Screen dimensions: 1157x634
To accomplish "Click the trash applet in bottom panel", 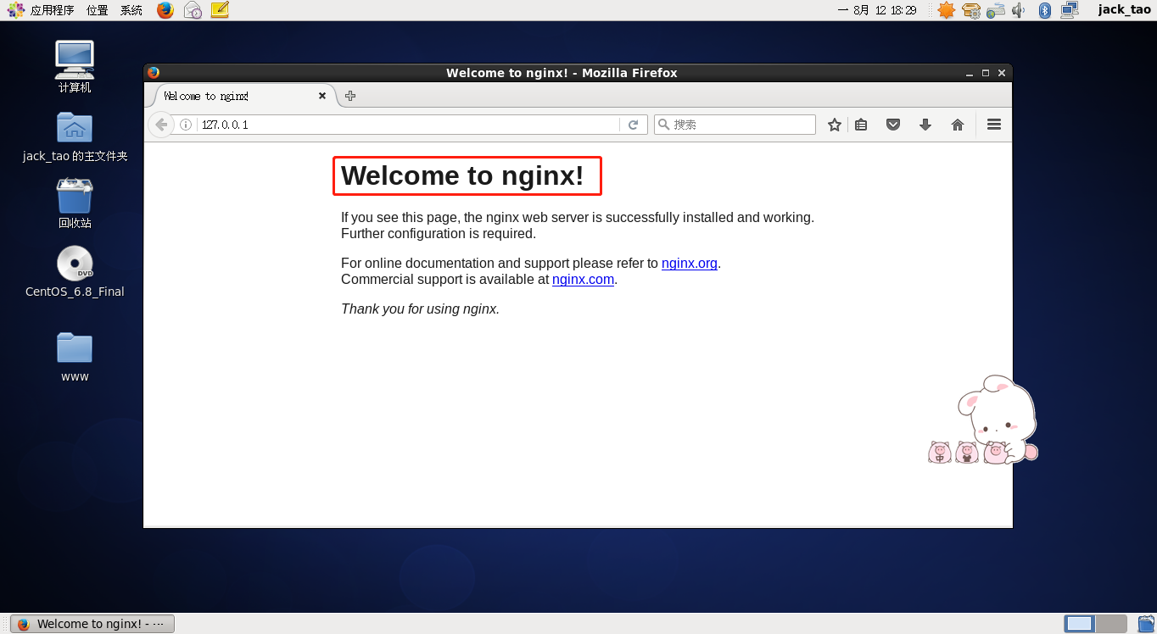I will pyautogui.click(x=1144, y=624).
